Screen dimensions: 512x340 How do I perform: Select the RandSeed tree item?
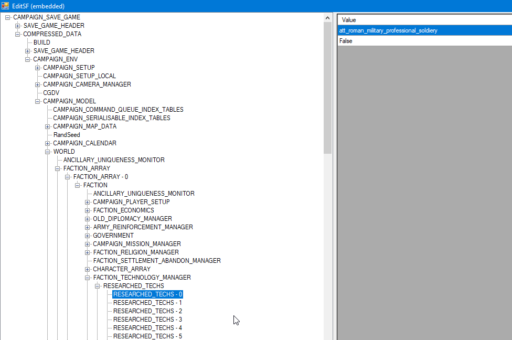coord(67,135)
